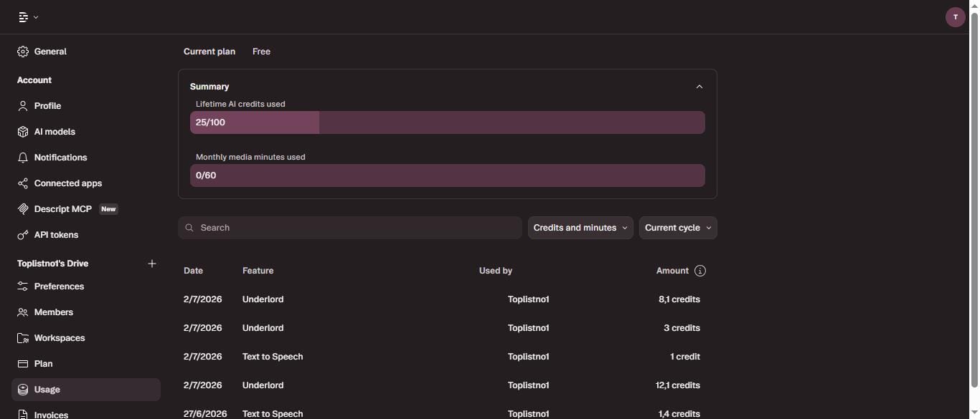Open the user avatar T menu
This screenshot has height=419, width=980.
tap(955, 17)
